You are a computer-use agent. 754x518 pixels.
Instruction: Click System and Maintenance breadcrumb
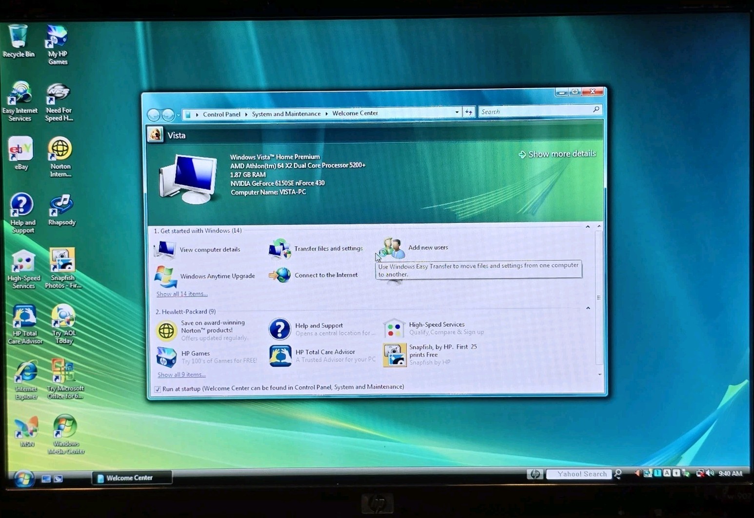[286, 114]
